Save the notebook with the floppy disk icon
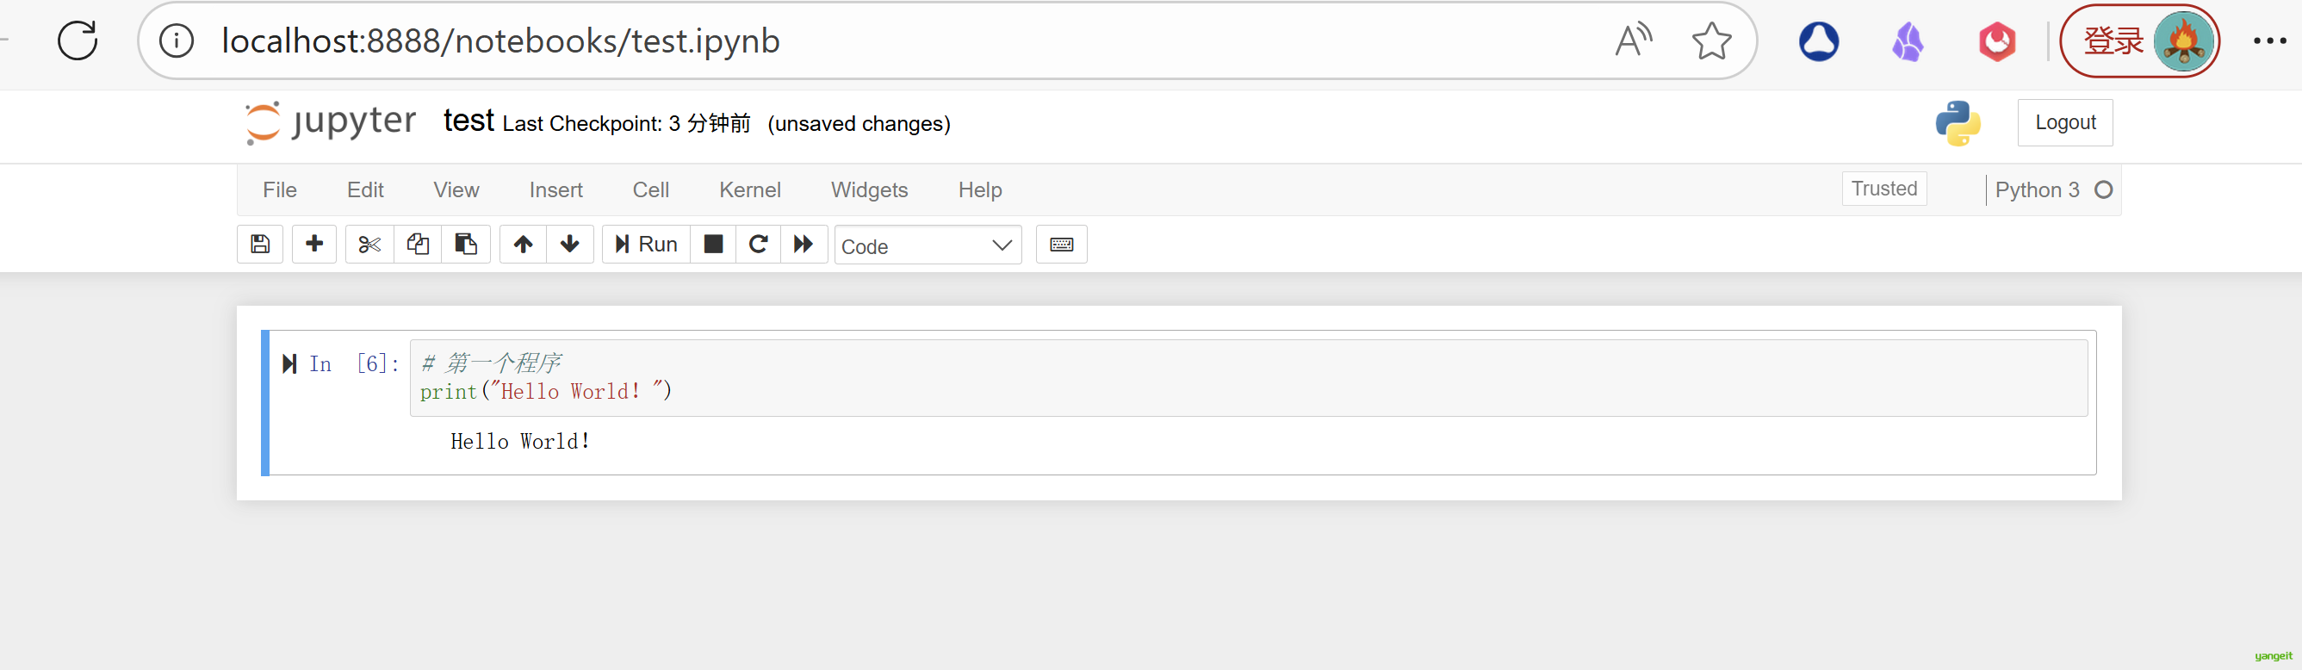Viewport: 2302px width, 670px height. point(260,245)
